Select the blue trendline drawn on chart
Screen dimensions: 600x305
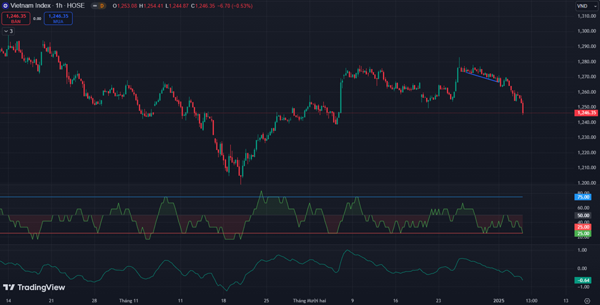[480, 76]
